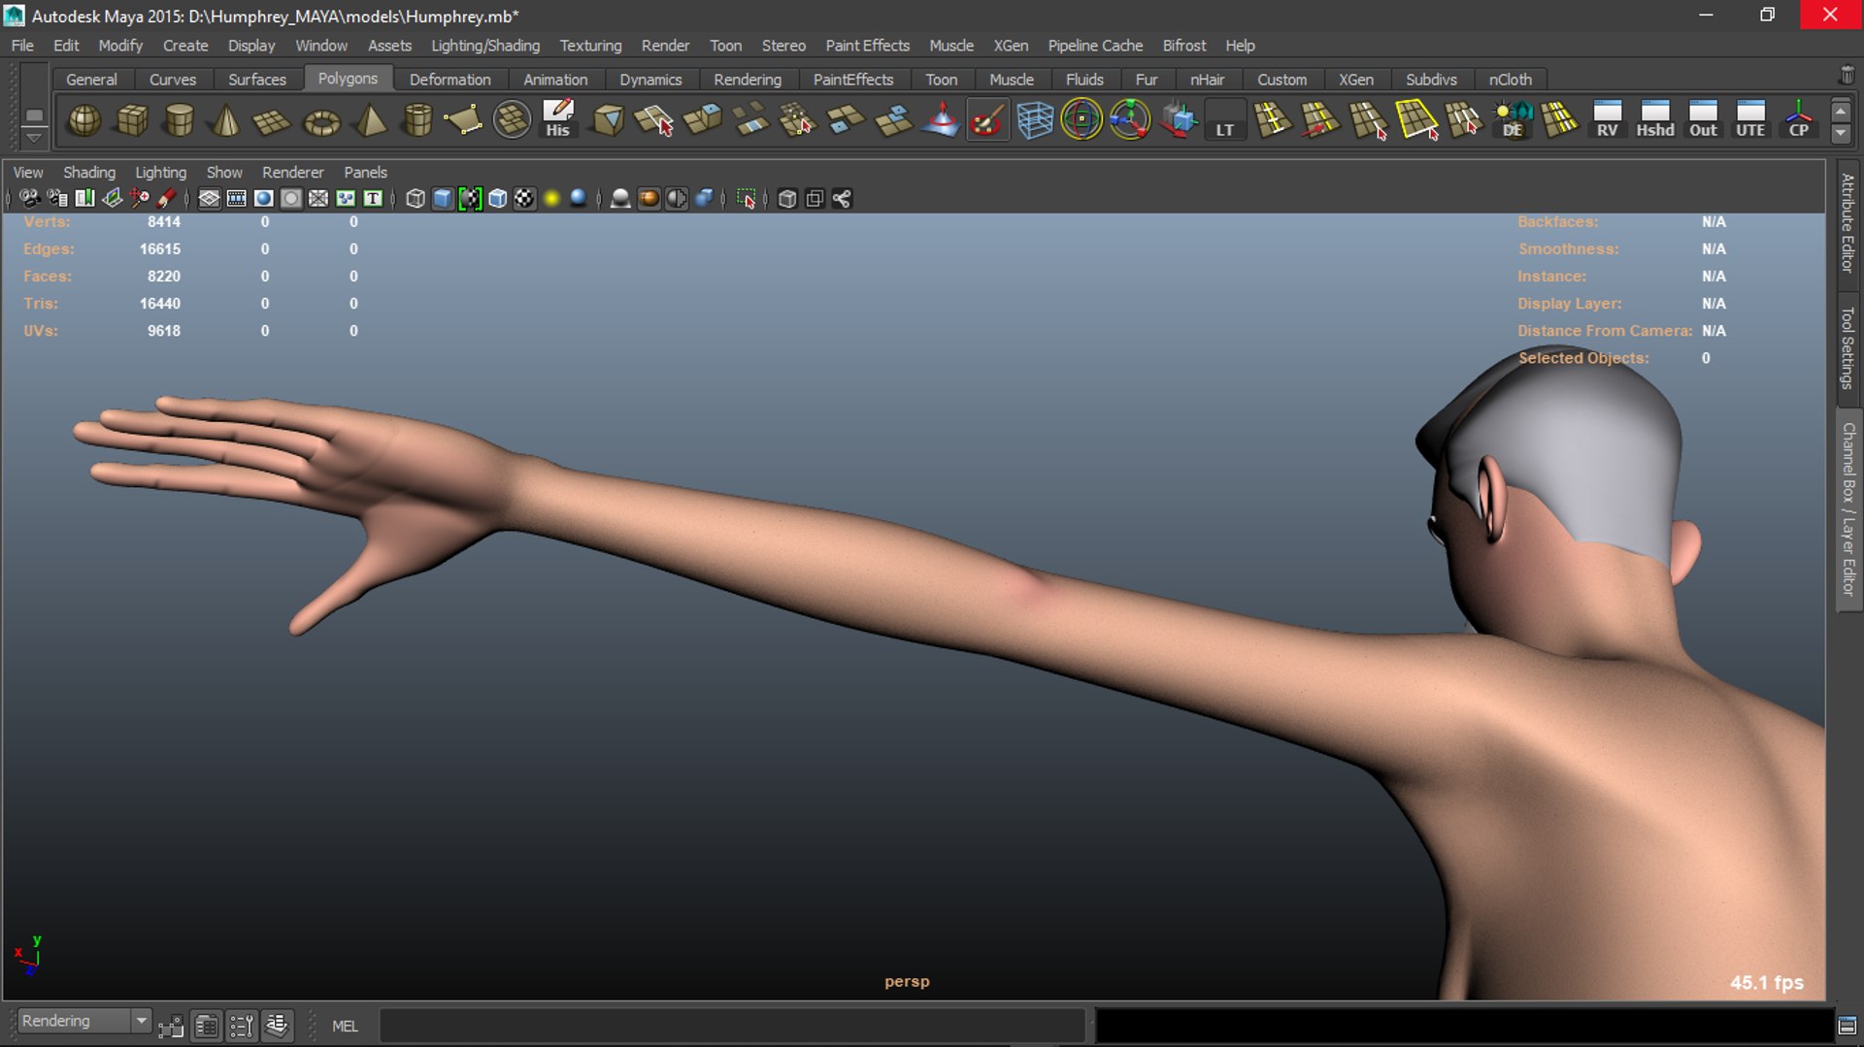1864x1047 pixels.
Task: Open the viewport Panels menu
Action: tap(365, 172)
